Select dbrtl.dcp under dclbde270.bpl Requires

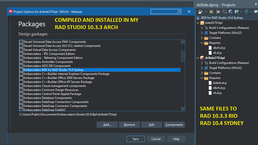pyautogui.click(x=219, y=88)
